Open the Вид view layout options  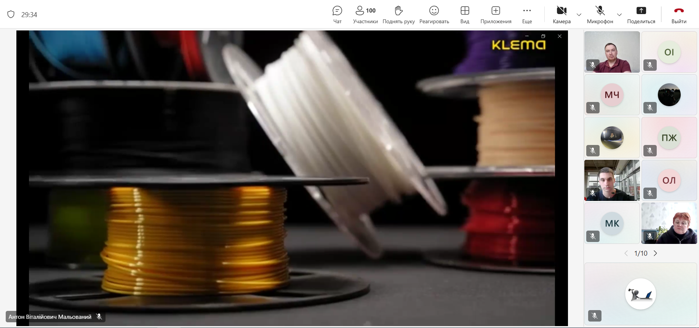click(465, 14)
